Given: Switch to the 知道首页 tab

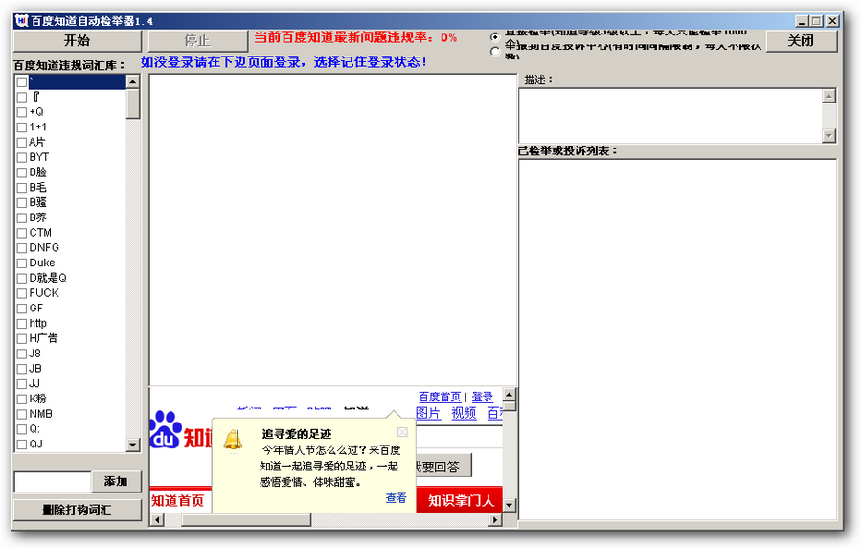Looking at the screenshot, I should click(178, 500).
